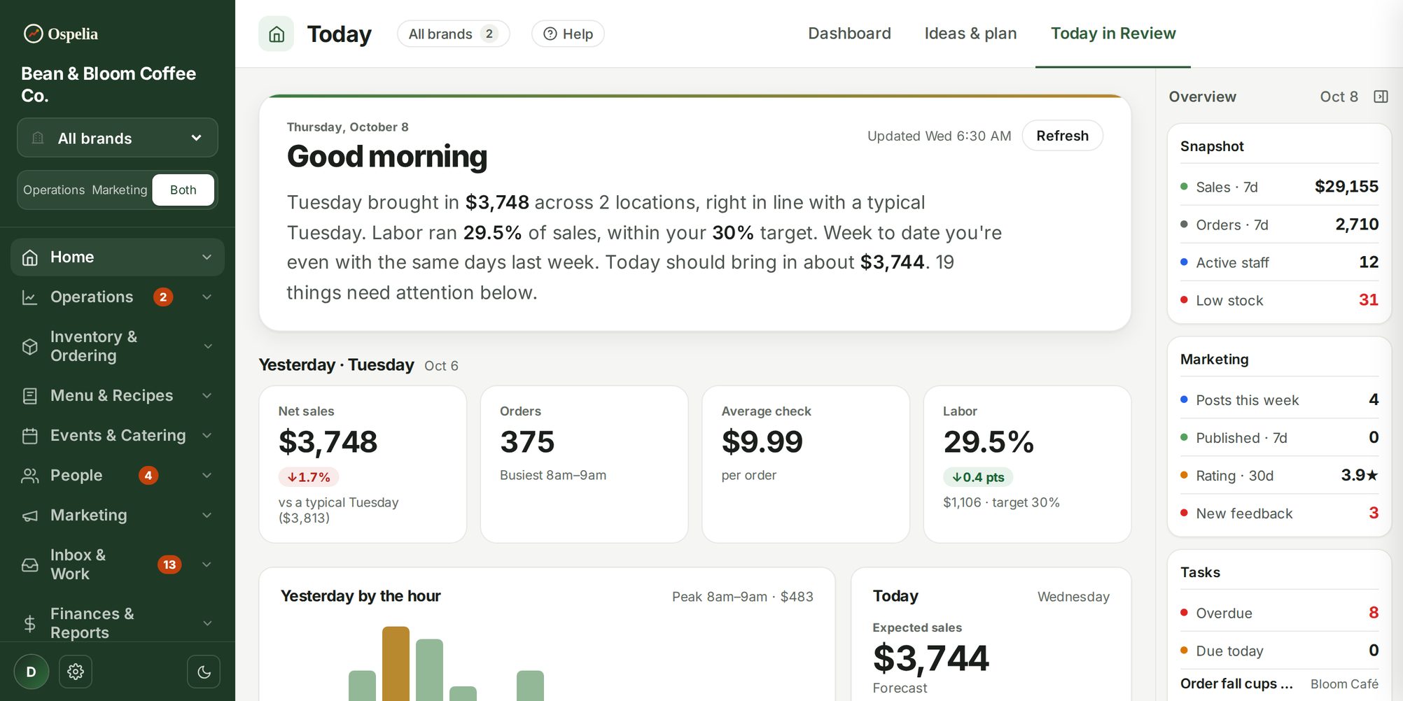Switch view mode to Marketing
This screenshot has width=1403, height=701.
(120, 190)
